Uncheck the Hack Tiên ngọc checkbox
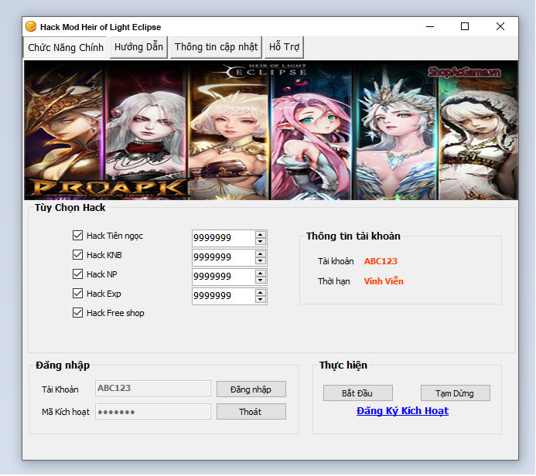The image size is (536, 476). 77,235
